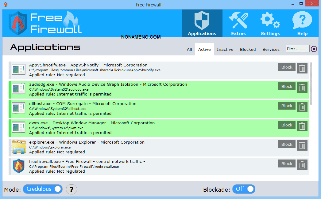Image resolution: width=321 pixels, height=199 pixels.
Task: Click the freefirewall.exe shield application icon
Action: [x=19, y=166]
